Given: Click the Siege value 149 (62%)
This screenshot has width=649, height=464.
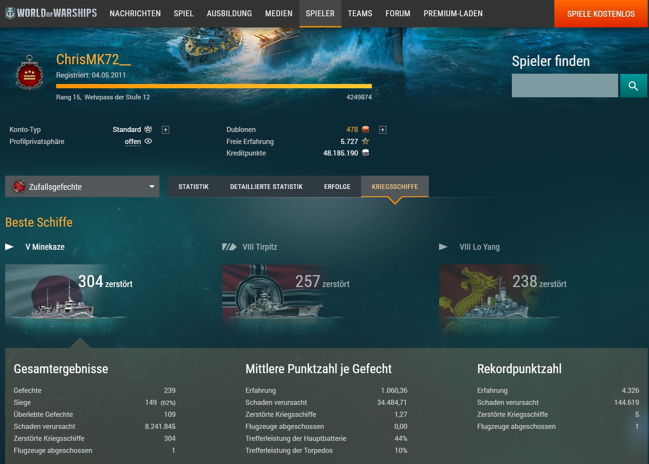Looking at the screenshot, I should (160, 402).
